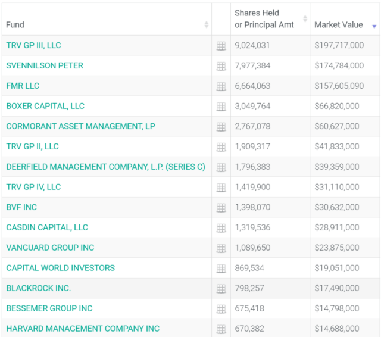Open the DEERFIELD MANAGEMENT COMPANY, L.P. (SERIES C) link
381x337 pixels.
(x=106, y=167)
